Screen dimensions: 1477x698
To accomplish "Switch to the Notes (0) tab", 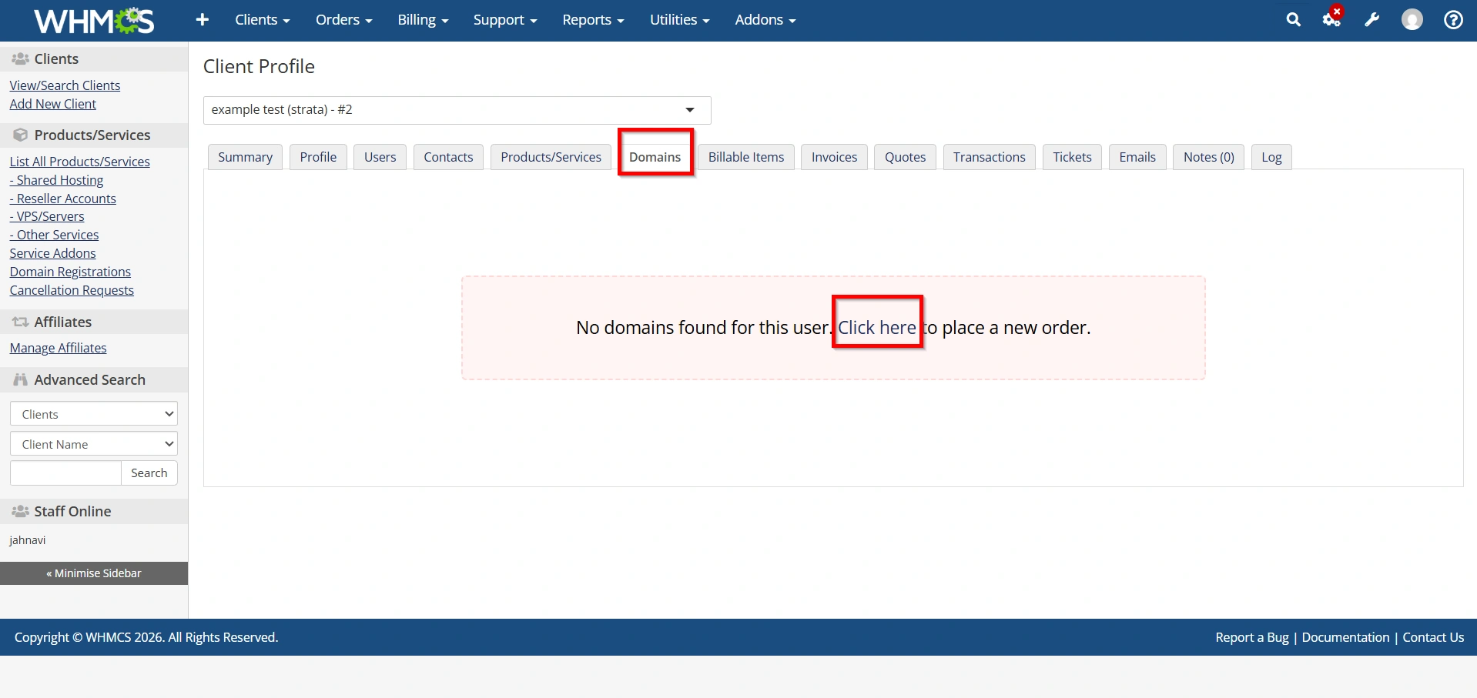I will [x=1208, y=157].
